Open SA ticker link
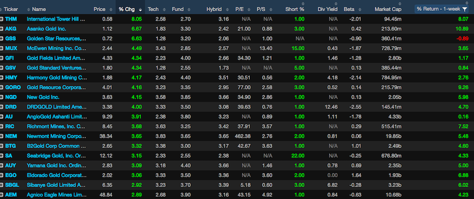Screen dimensions: 474x199 point(8,155)
